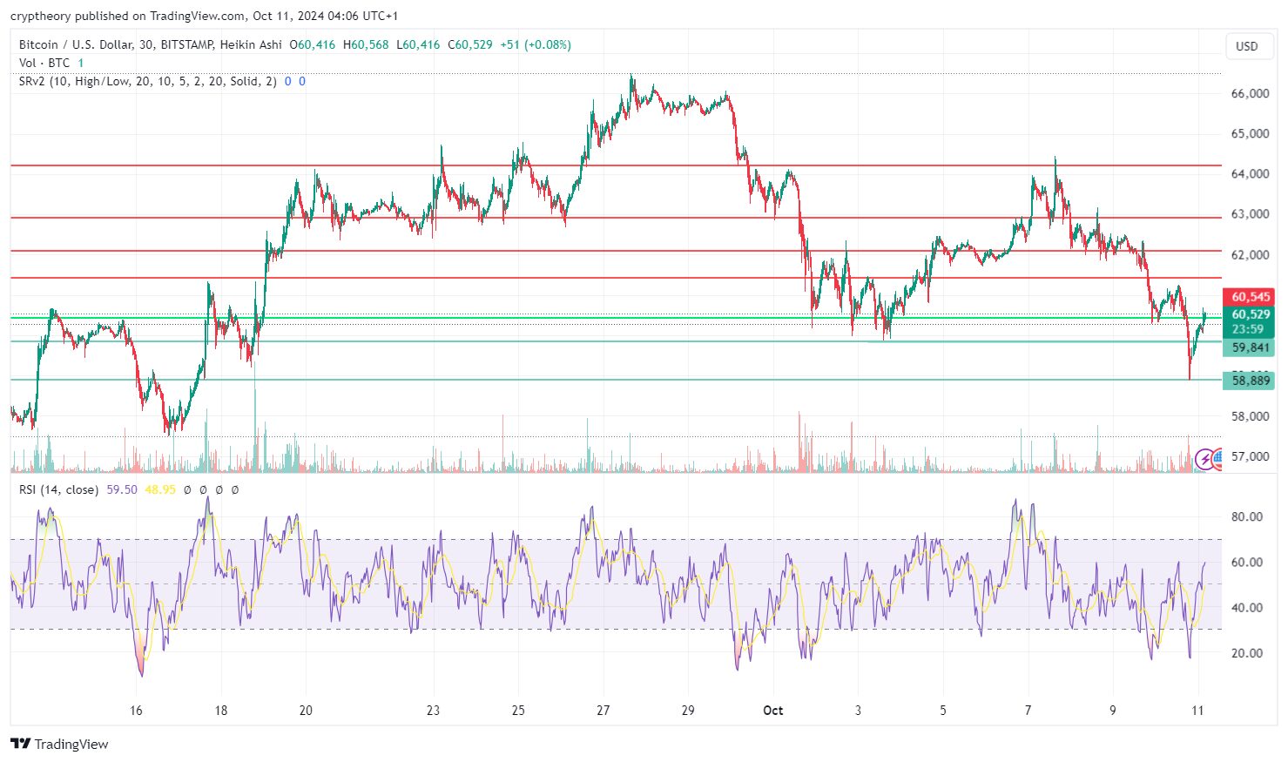Screen dimensions: 1288x762
Task: Click the Oct month label on time axis
Action: [772, 711]
